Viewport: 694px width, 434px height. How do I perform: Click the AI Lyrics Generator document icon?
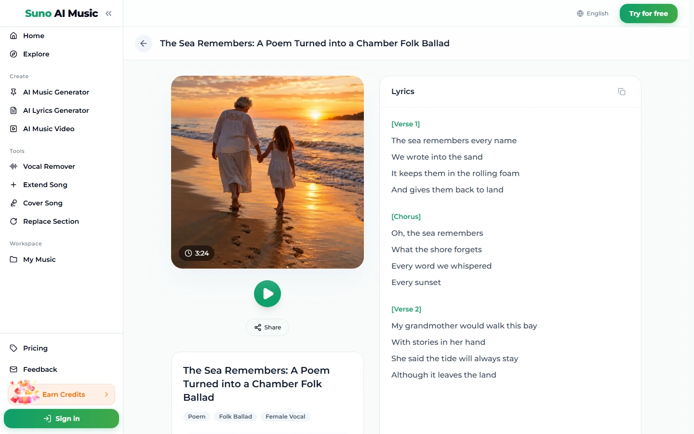coord(13,110)
